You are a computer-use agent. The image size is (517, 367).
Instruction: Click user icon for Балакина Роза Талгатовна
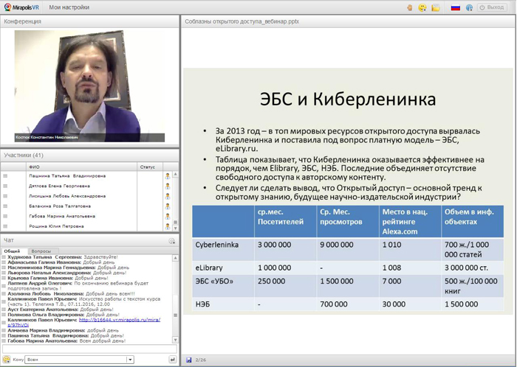click(168, 206)
